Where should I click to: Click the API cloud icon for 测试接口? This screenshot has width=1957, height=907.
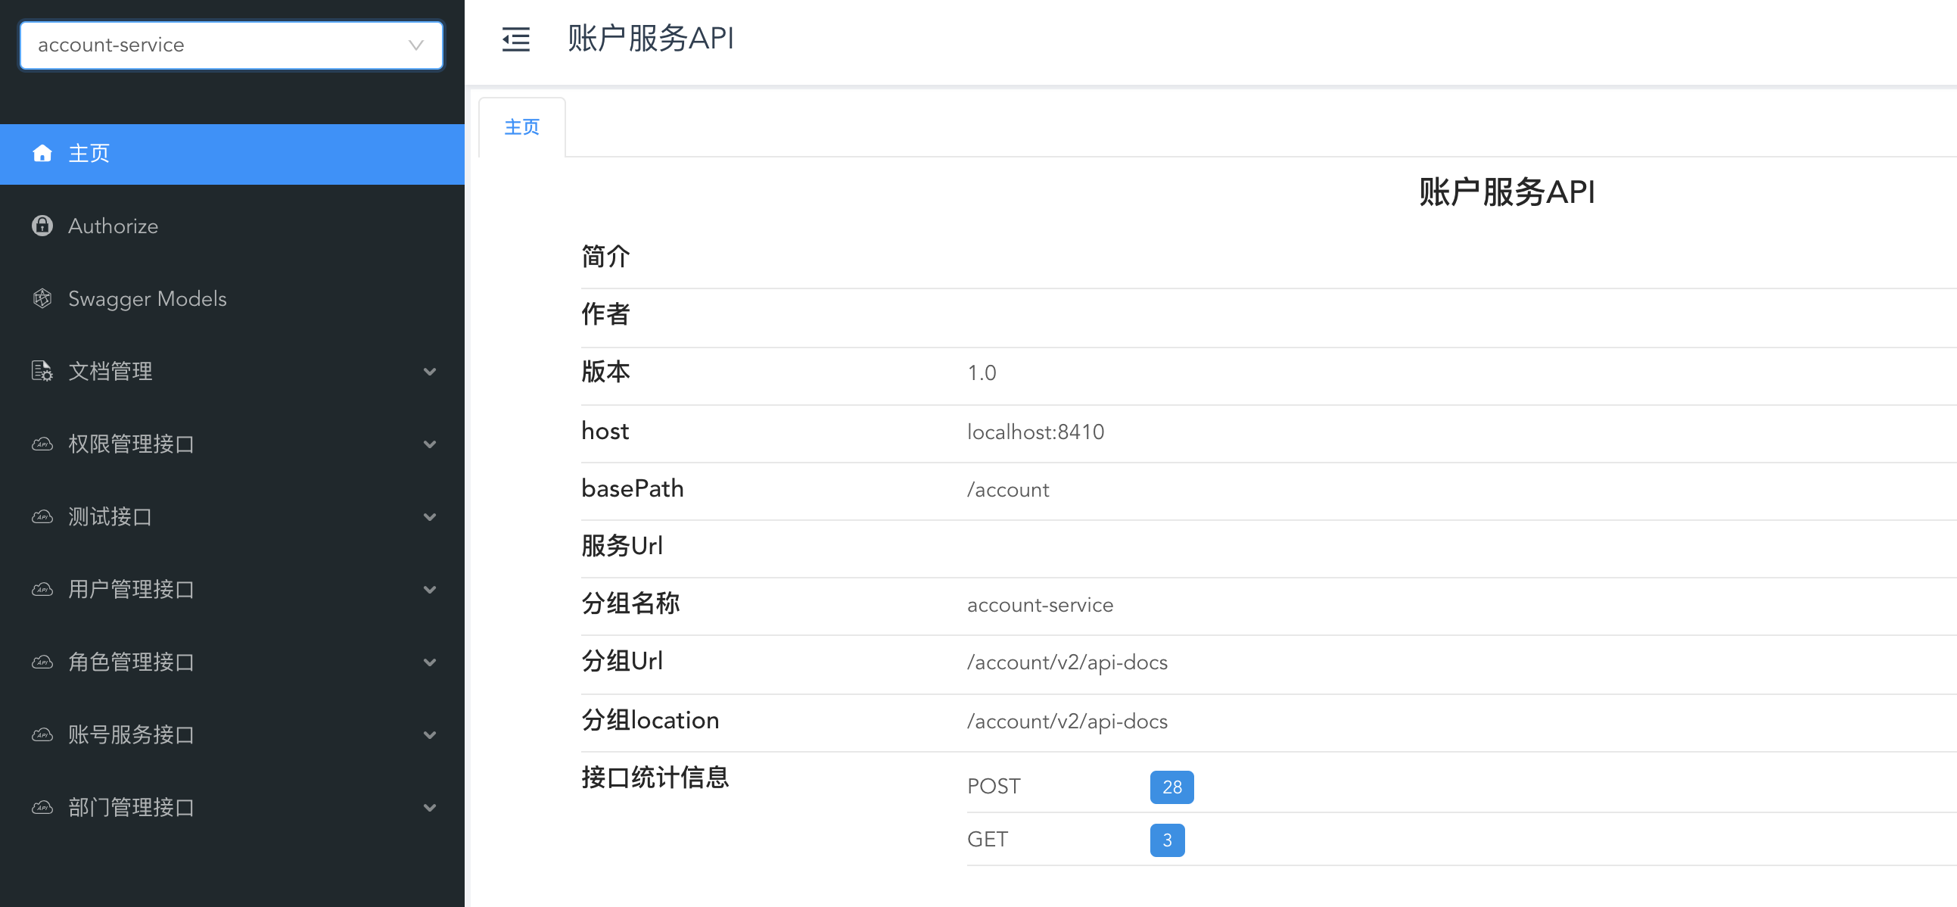tap(42, 517)
